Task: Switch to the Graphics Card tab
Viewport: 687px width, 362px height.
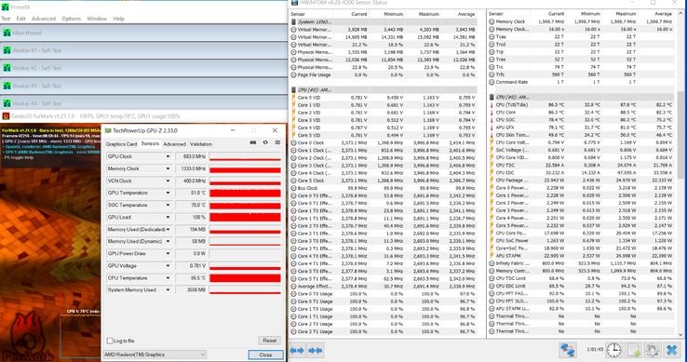Action: tap(121, 143)
